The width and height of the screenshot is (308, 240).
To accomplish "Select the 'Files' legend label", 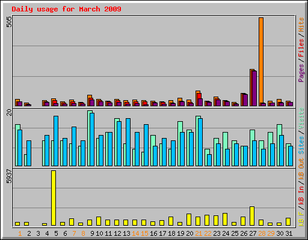I will pyautogui.click(x=301, y=48).
